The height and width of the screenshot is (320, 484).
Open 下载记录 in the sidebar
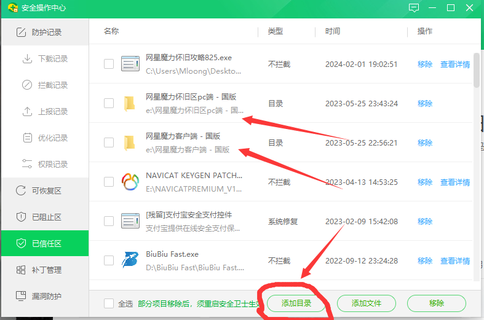[45, 58]
